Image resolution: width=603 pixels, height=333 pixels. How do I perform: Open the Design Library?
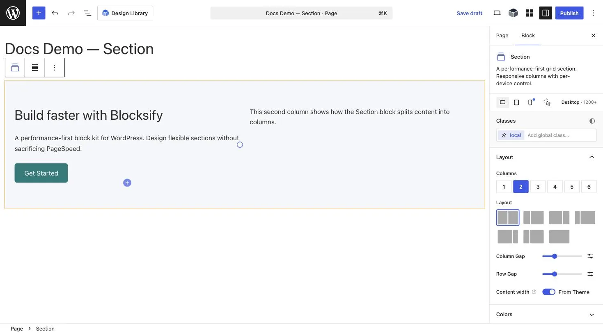point(125,13)
